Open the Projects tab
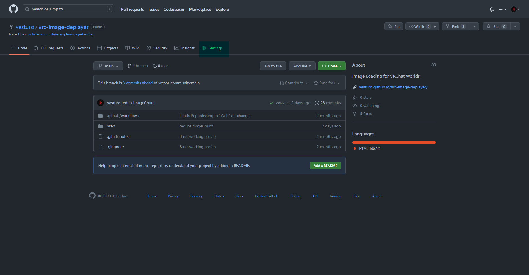The height and width of the screenshot is (275, 529). [108, 48]
